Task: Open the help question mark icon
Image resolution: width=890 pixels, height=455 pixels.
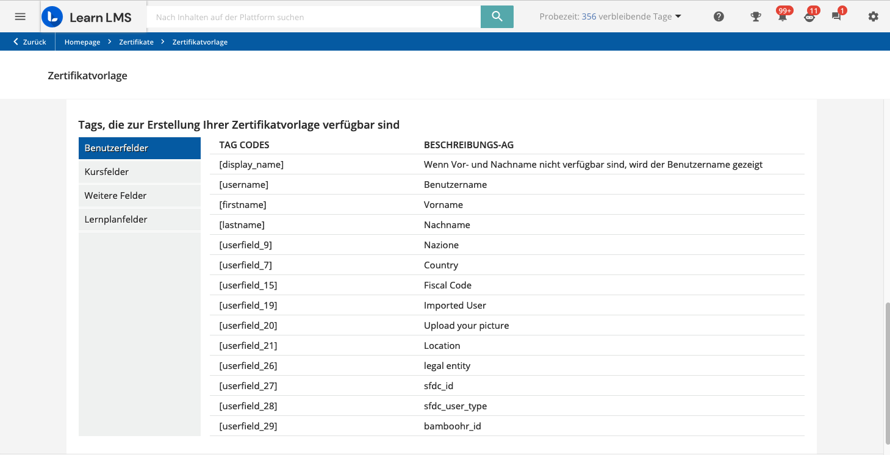Action: coord(719,17)
